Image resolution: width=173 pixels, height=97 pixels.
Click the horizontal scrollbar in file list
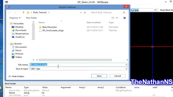(75, 60)
